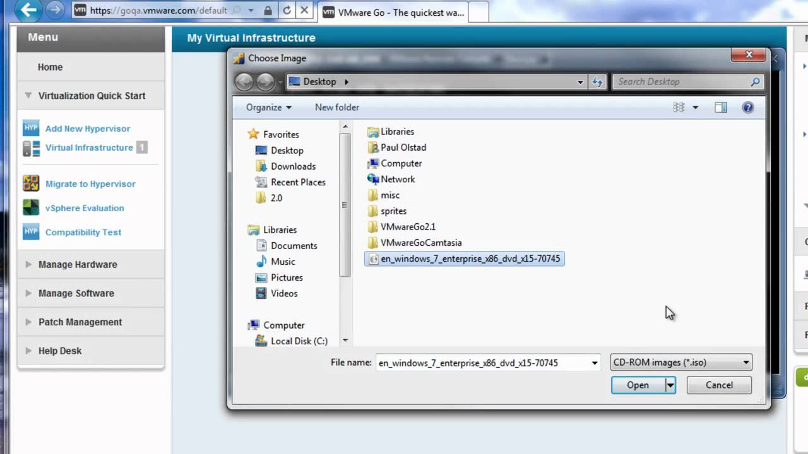Select the 2.0 folder in Favorites
Image resolution: width=808 pixels, height=454 pixels.
point(269,197)
